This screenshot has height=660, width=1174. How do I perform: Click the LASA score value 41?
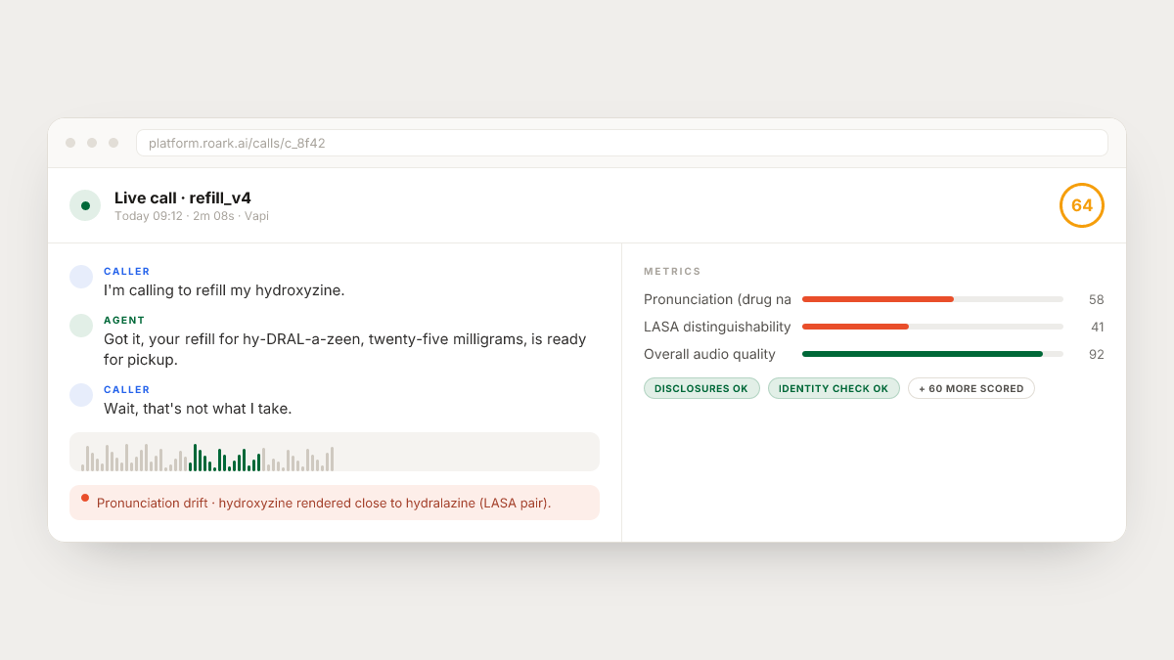[x=1097, y=327]
